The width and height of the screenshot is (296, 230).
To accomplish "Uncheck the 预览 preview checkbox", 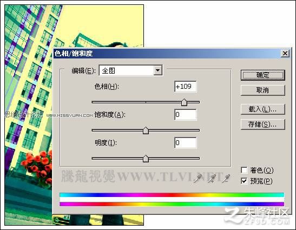I will 244,181.
